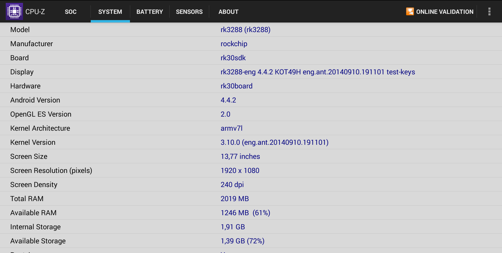This screenshot has height=253, width=502.
Task: Tap the Total RAM 2019 MB value
Action: point(235,199)
